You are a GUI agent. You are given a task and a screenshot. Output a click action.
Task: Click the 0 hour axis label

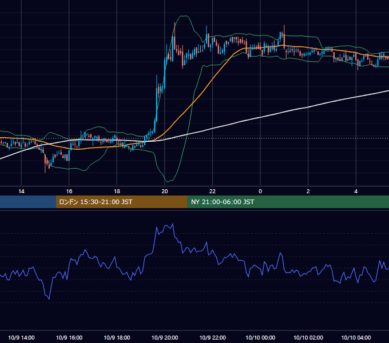(260, 192)
